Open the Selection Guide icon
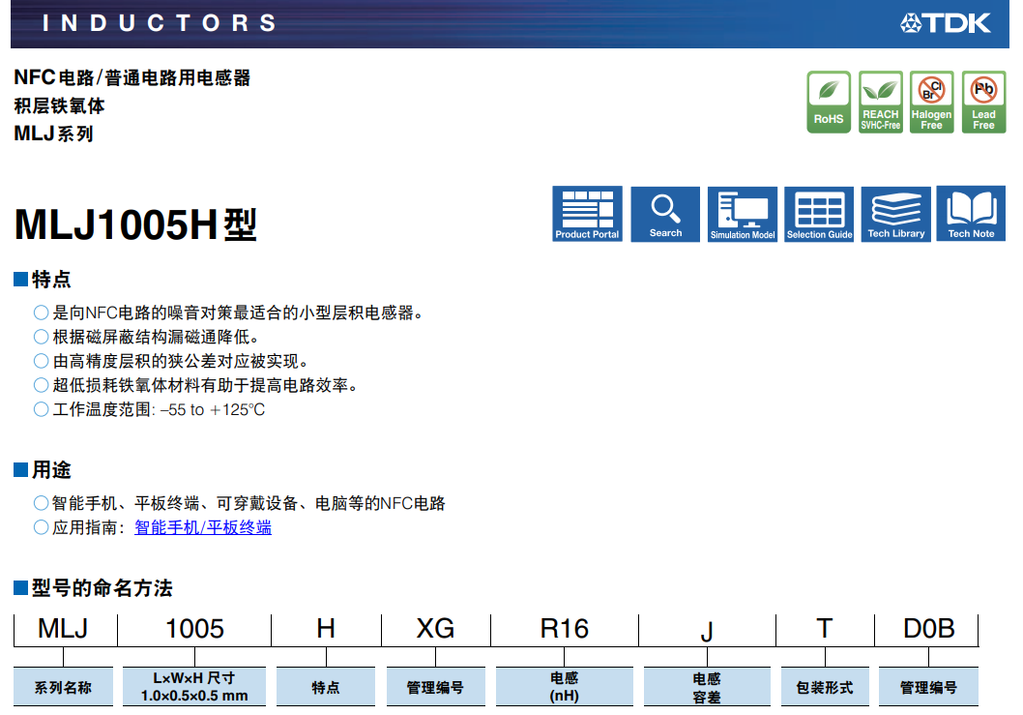1023x715 pixels. (819, 214)
